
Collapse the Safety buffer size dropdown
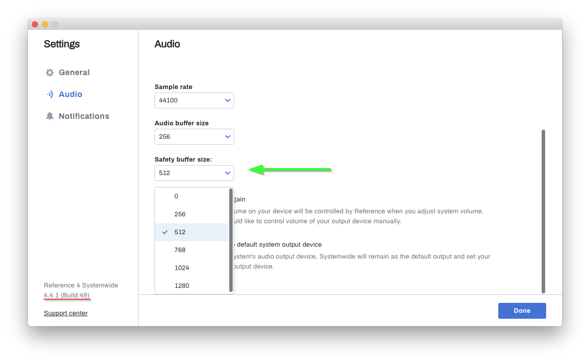[194, 173]
